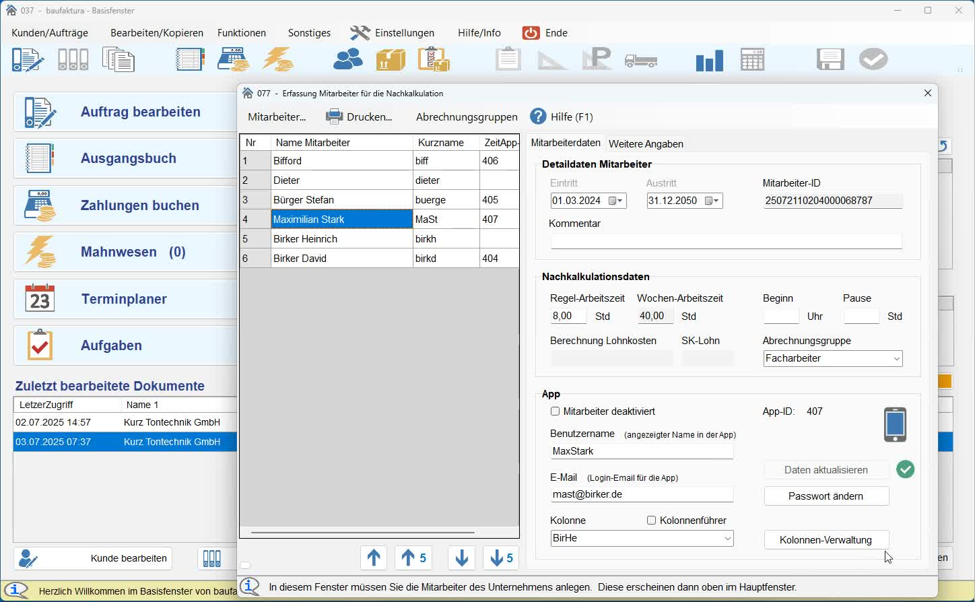The width and height of the screenshot is (975, 602).
Task: Move employee up with the single up arrow
Action: [x=374, y=558]
